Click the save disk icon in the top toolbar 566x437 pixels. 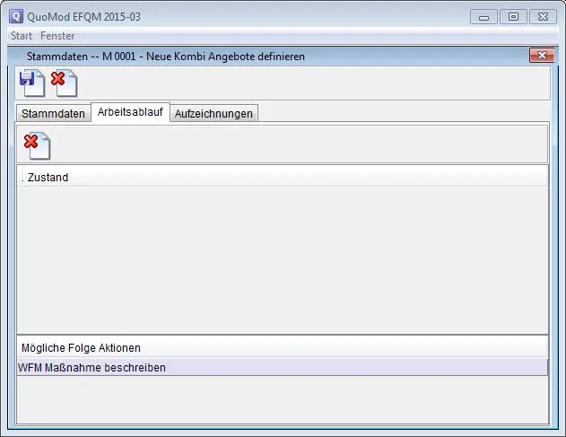pyautogui.click(x=33, y=83)
